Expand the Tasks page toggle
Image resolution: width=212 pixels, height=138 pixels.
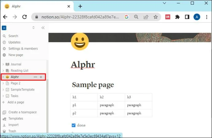[3, 96]
